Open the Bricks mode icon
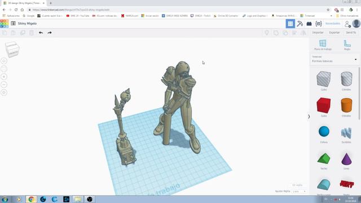This screenshot has width=361, height=203. pos(309,24)
